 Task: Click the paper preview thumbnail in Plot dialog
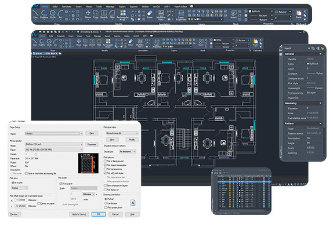[88, 163]
